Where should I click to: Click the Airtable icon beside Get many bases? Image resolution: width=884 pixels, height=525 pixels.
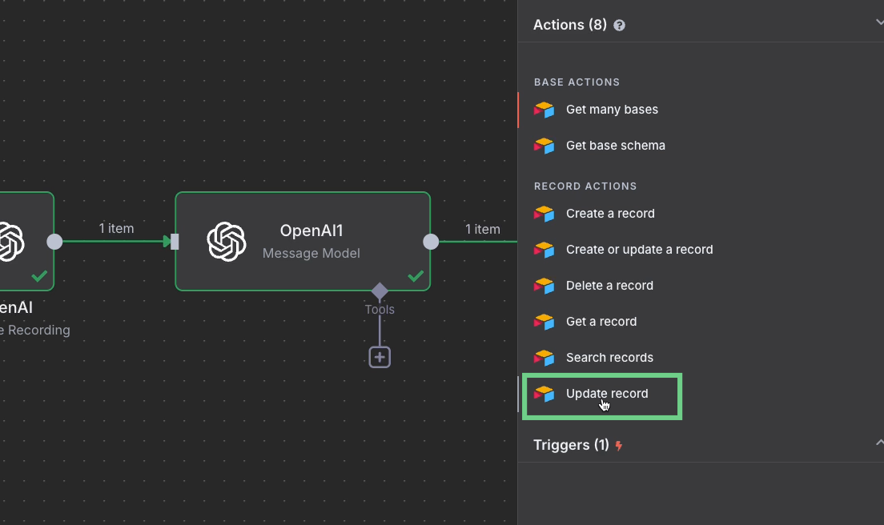[544, 110]
